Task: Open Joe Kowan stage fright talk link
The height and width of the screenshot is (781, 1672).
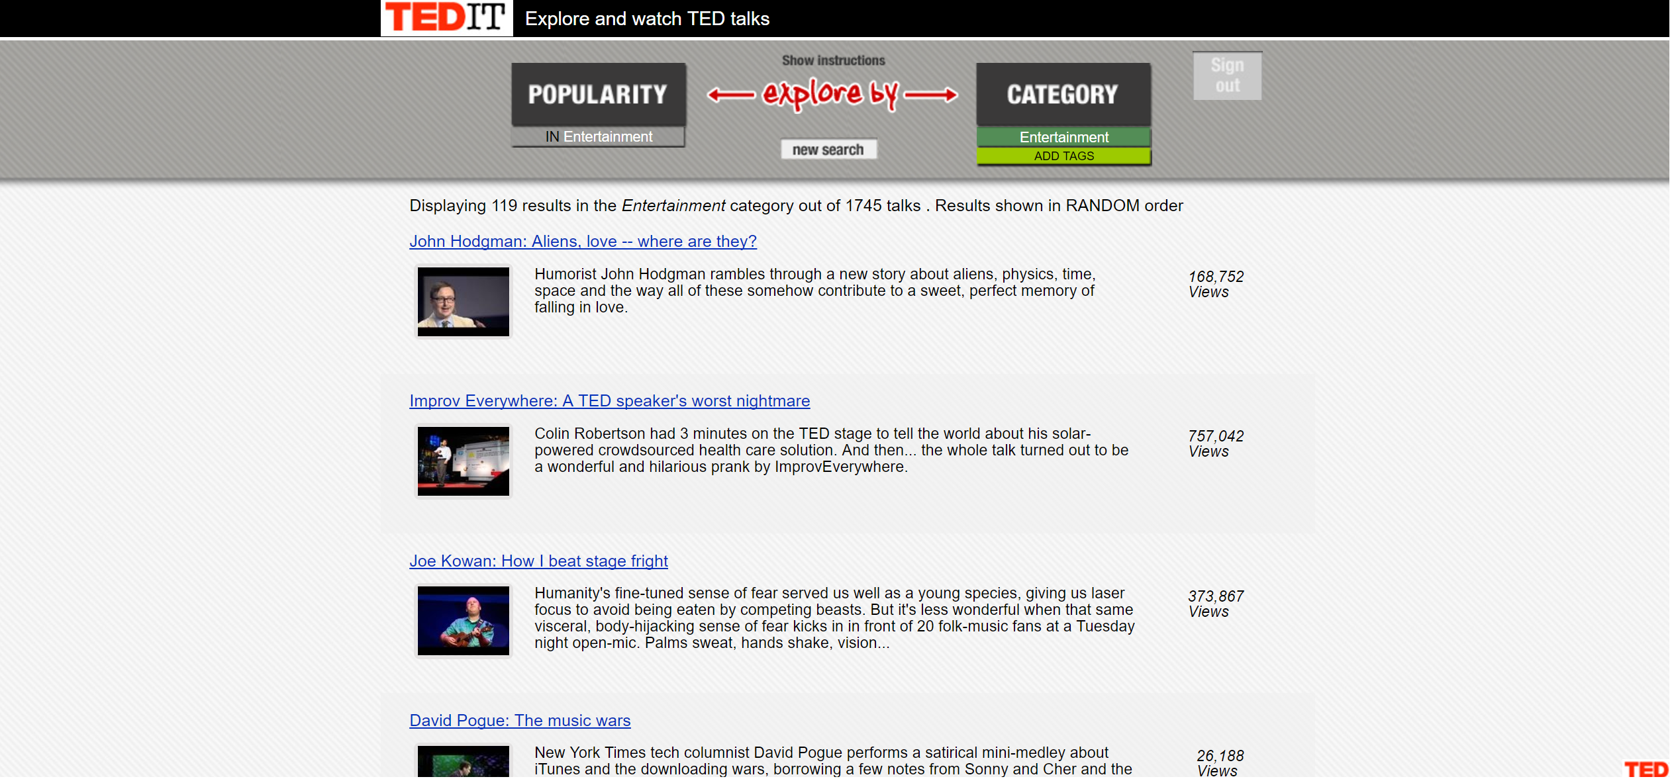Action: click(x=538, y=561)
